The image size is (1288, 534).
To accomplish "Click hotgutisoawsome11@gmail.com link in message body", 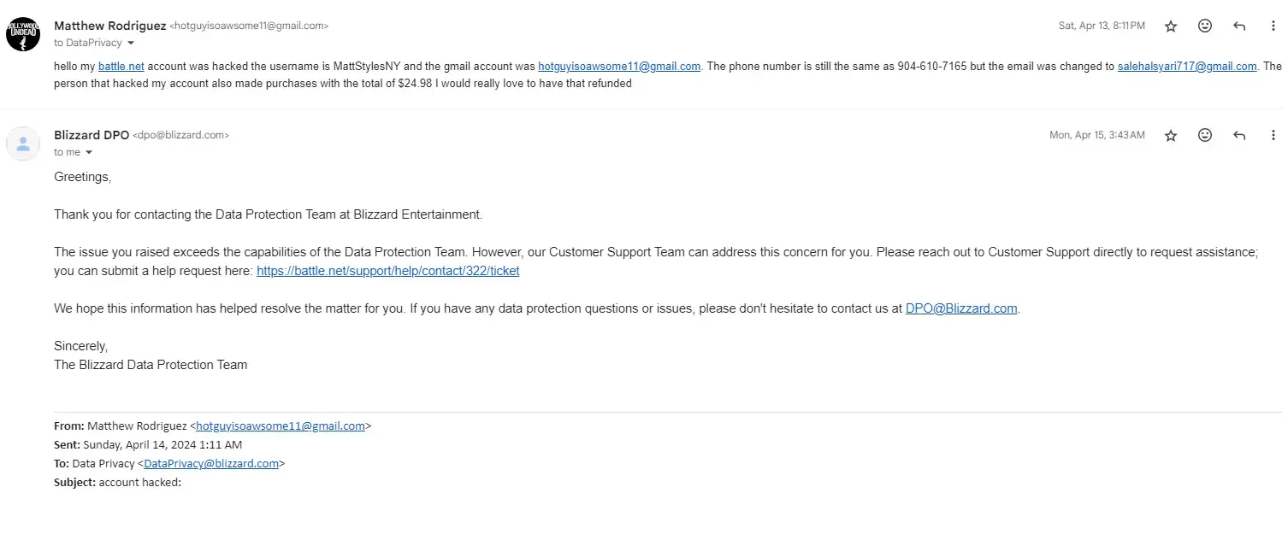I will coord(619,67).
